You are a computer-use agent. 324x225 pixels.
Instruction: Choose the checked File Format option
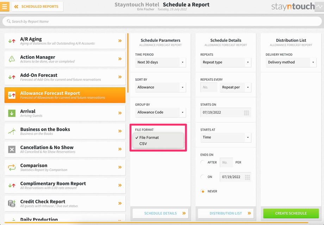158,138
